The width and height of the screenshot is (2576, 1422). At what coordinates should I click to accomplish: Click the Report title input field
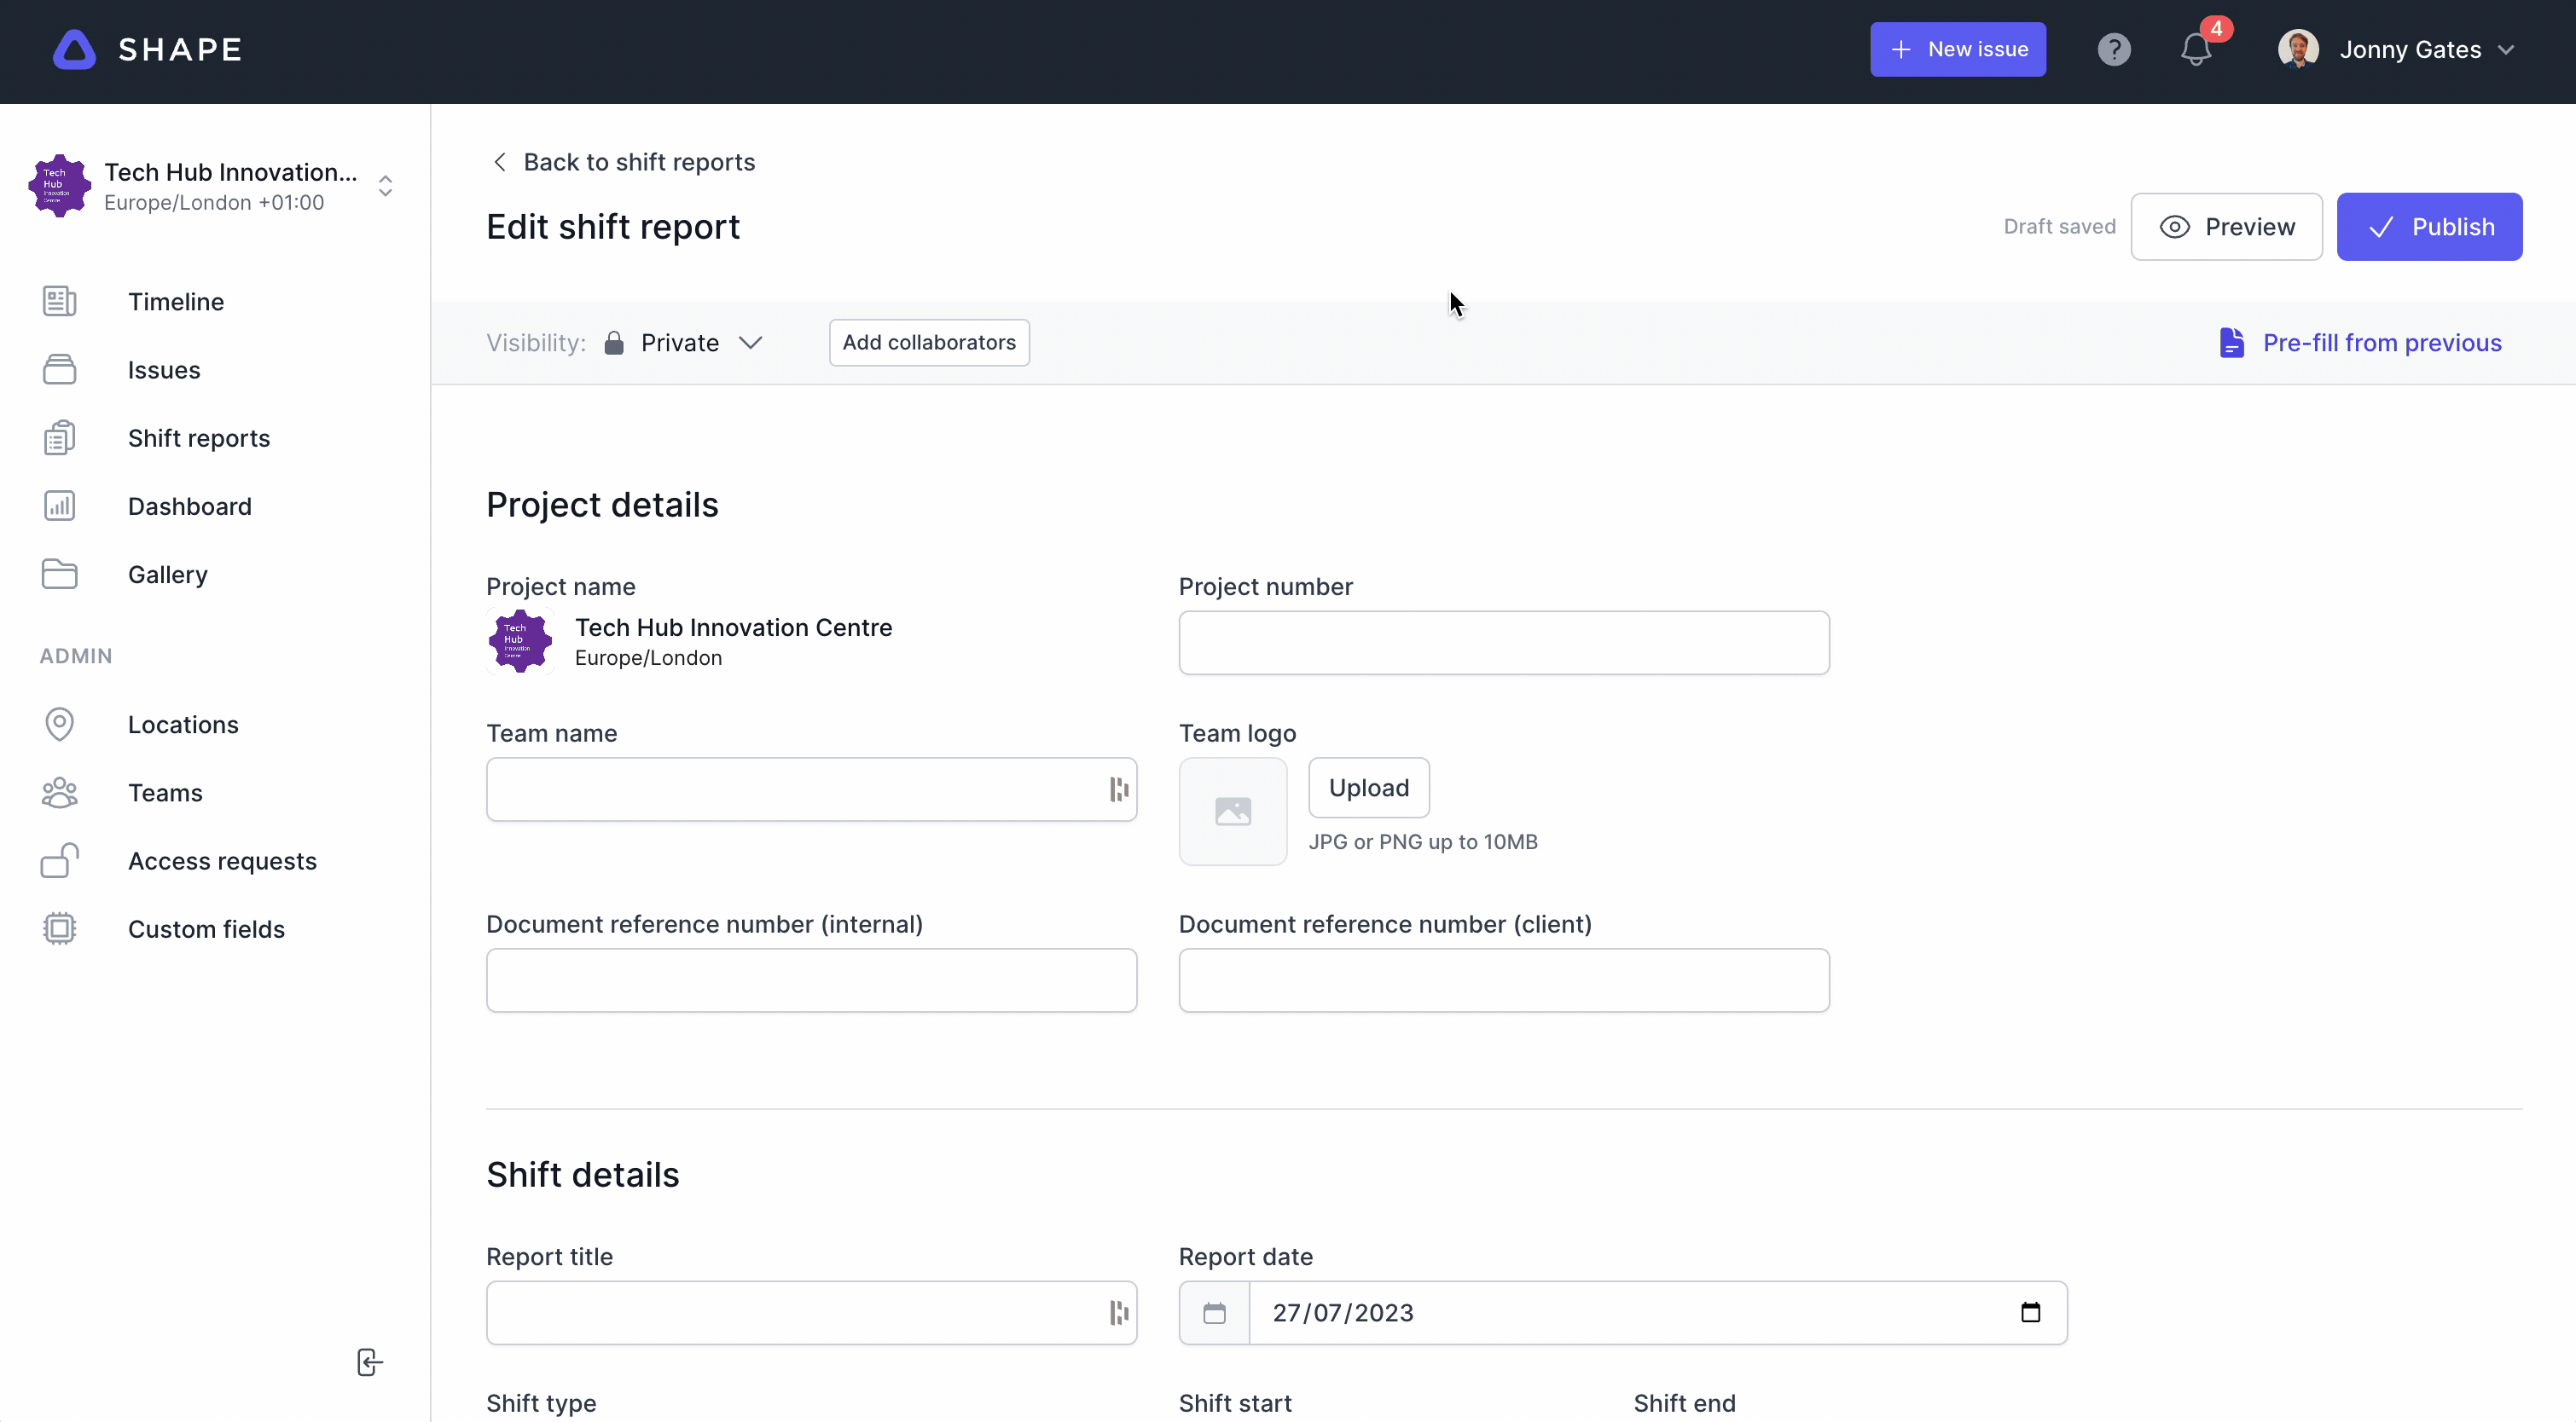click(811, 1313)
